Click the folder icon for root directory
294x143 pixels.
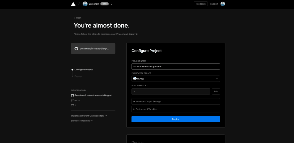pyautogui.click(x=72, y=105)
